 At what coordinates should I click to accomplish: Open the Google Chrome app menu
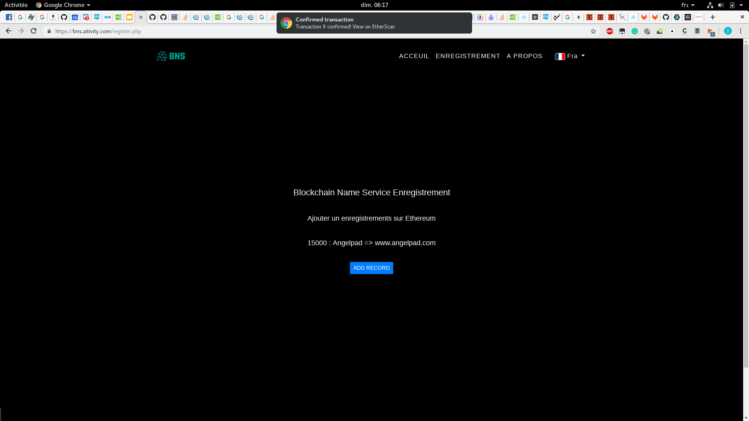point(63,5)
